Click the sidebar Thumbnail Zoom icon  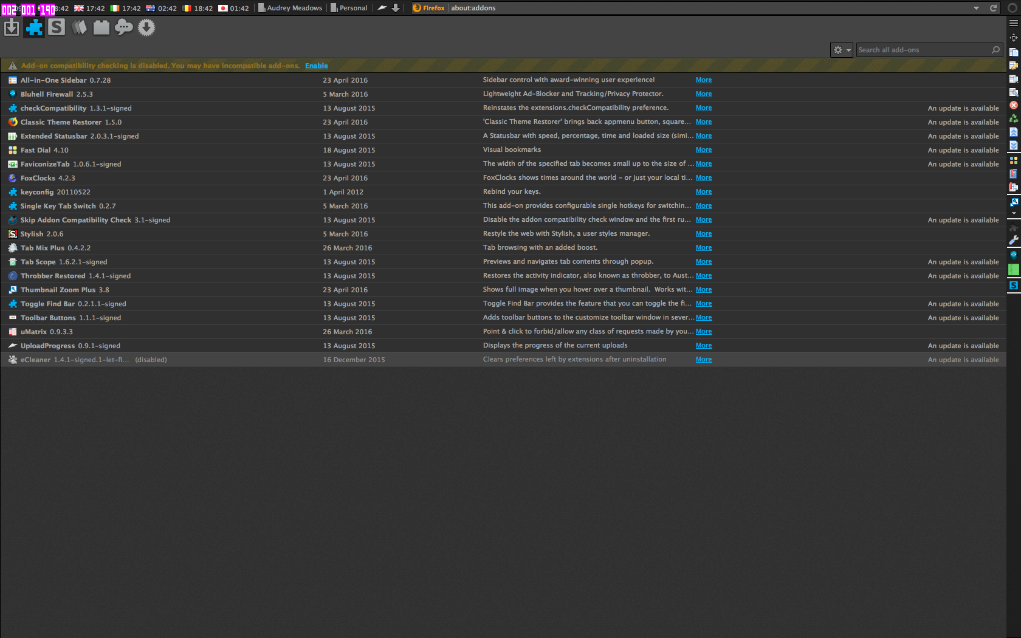(1014, 202)
